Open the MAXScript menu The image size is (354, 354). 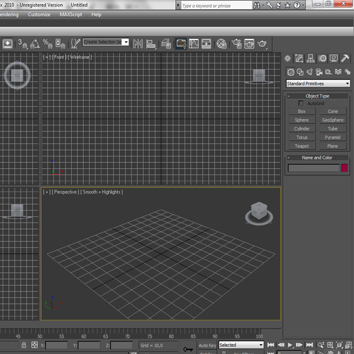point(70,14)
